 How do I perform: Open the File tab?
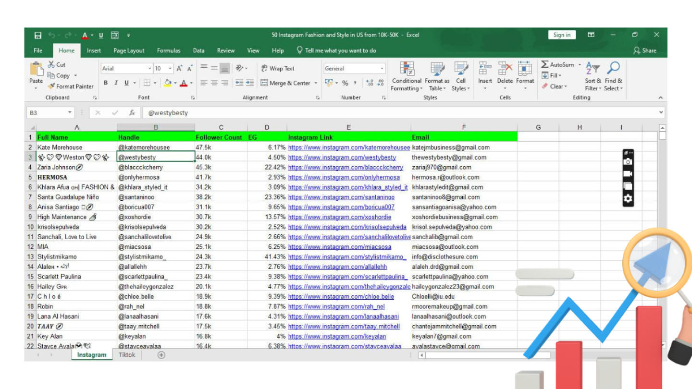[38, 50]
